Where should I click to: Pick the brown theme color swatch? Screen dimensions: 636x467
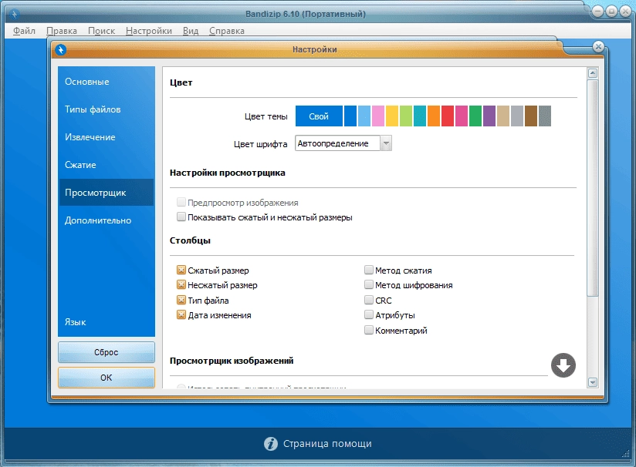point(531,116)
